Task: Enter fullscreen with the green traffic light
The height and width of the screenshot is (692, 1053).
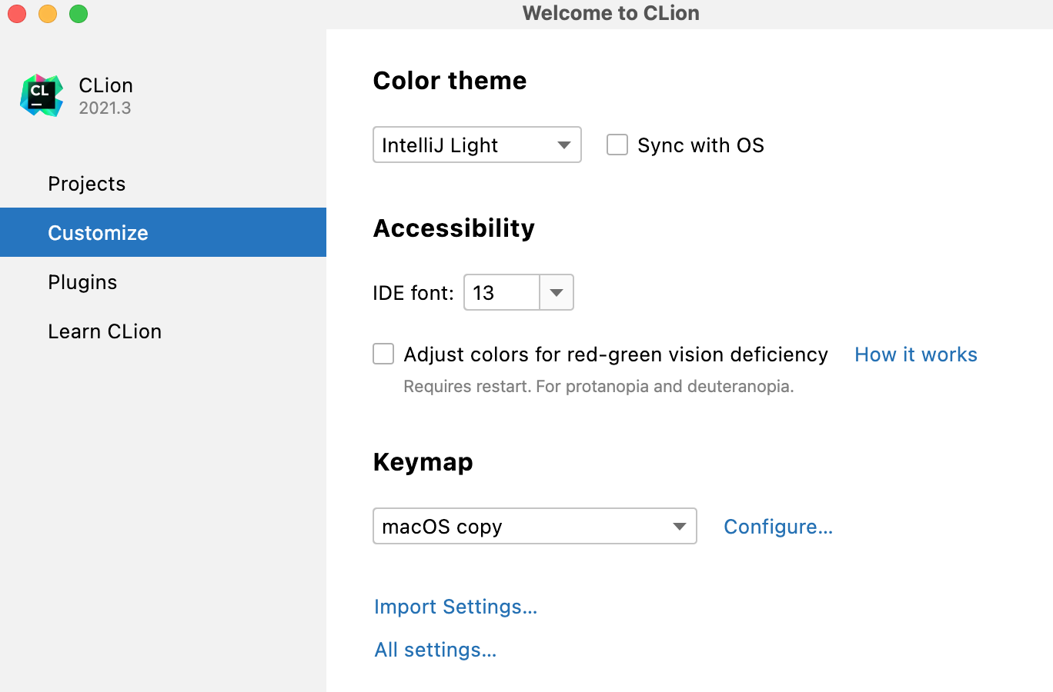Action: tap(77, 13)
